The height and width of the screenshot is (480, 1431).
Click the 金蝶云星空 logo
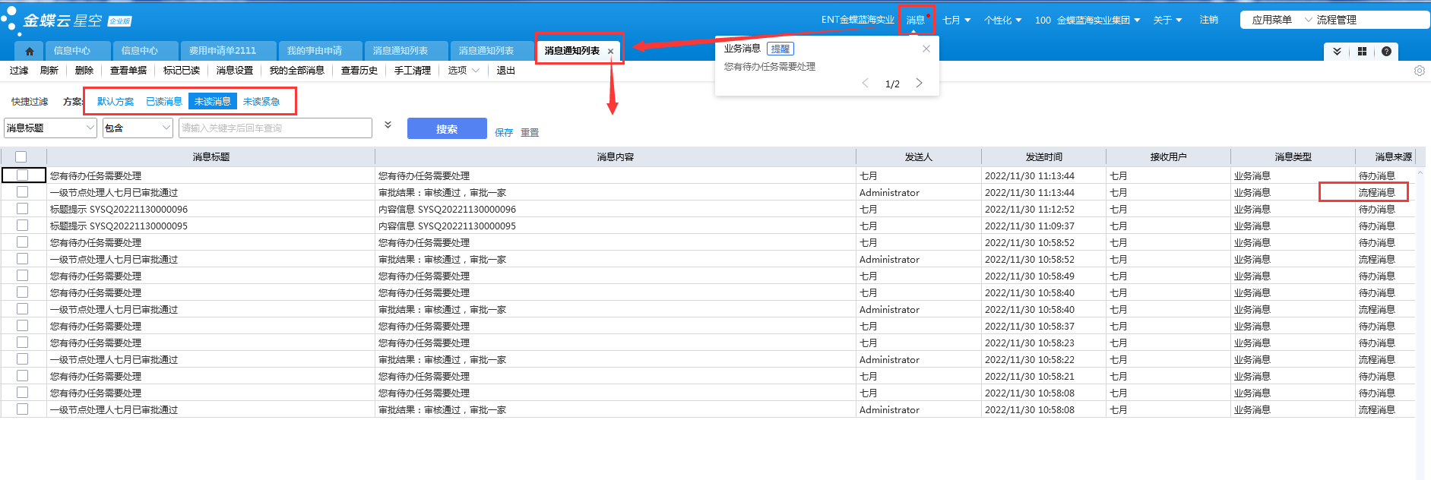point(67,21)
